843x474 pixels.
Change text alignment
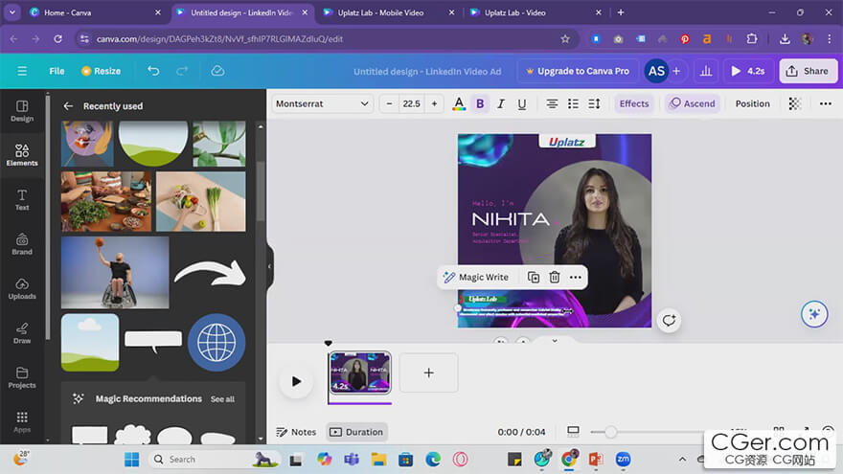pos(552,103)
